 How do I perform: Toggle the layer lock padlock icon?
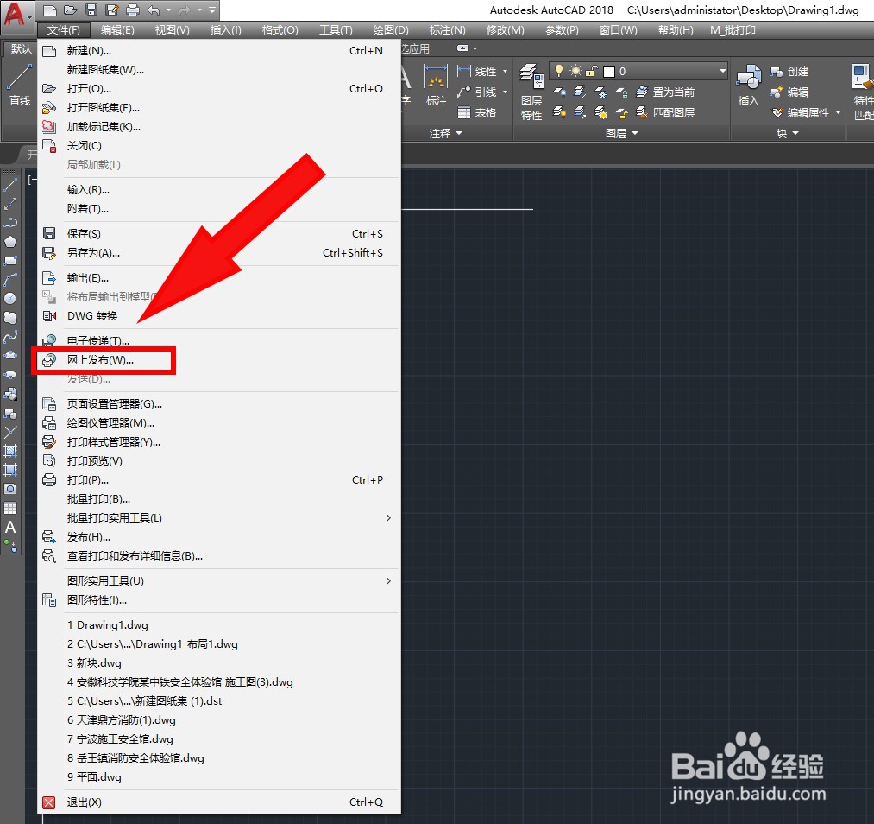(591, 71)
